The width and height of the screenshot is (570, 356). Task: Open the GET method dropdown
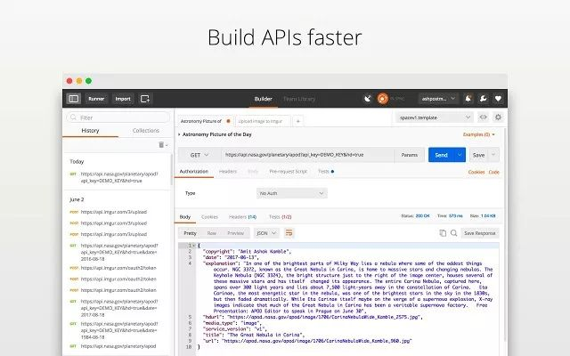tap(199, 155)
